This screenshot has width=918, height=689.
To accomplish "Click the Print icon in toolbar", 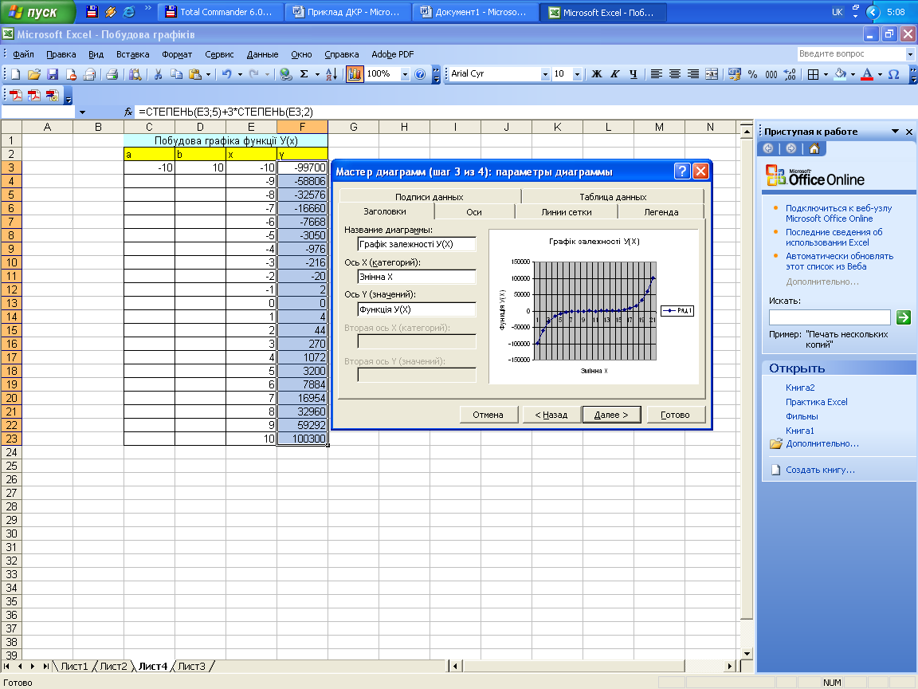I will click(112, 74).
